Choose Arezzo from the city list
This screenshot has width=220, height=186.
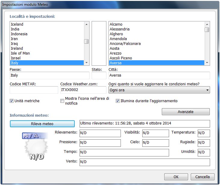click(116, 53)
